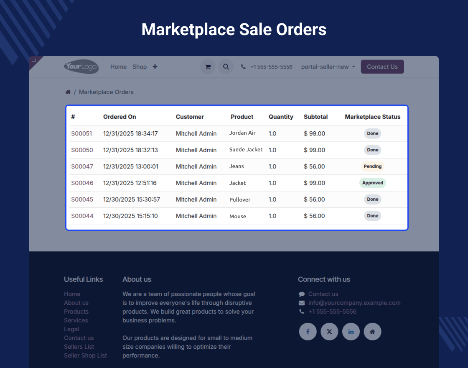
Task: Click the Pending status badge for Jeans
Action: point(372,166)
